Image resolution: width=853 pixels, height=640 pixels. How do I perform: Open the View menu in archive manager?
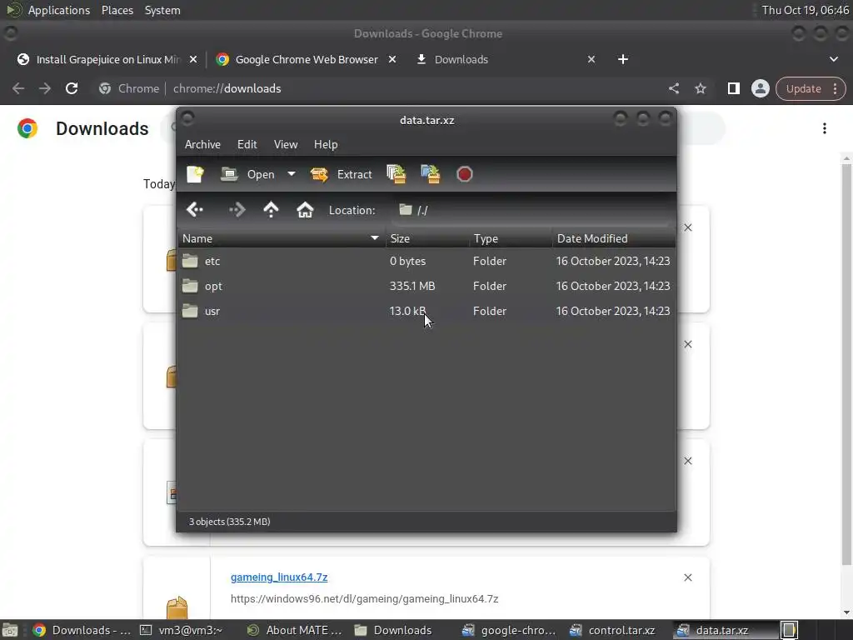[x=286, y=144]
